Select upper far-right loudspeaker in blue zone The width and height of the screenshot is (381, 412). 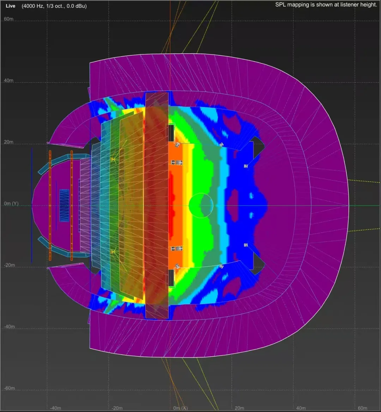point(246,166)
